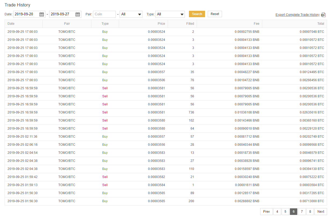Select fee 0.00090010 BNB cell

247,129
